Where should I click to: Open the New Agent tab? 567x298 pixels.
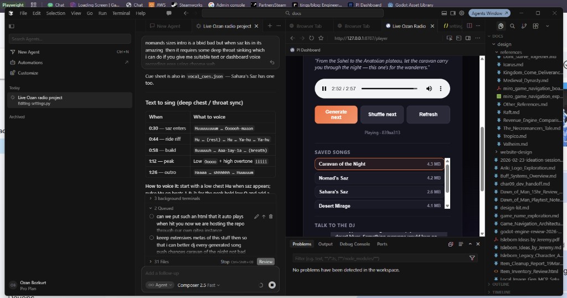click(165, 26)
